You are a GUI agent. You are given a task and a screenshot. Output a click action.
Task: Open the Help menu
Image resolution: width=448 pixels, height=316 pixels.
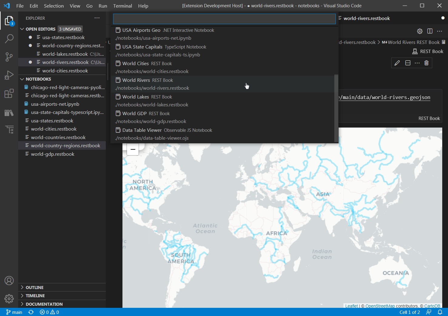(143, 6)
